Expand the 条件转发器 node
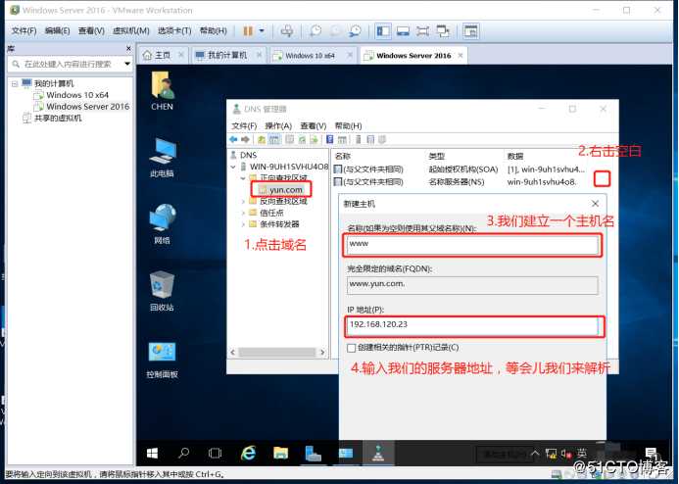This screenshot has width=679, height=484. pyautogui.click(x=243, y=224)
